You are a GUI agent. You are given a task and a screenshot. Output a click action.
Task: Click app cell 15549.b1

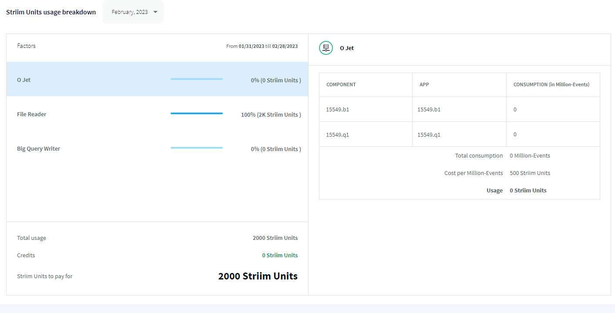(429, 109)
